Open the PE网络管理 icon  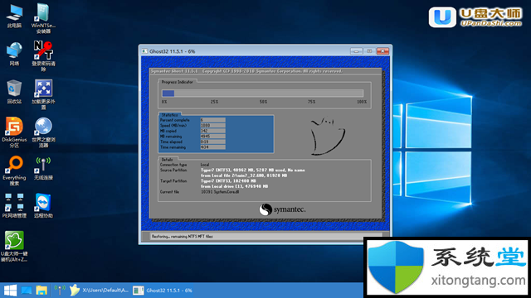(14, 205)
